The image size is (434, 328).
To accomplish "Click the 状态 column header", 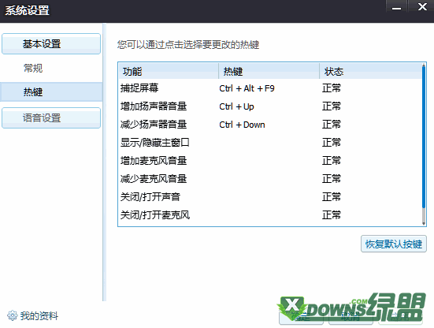I will click(371, 72).
